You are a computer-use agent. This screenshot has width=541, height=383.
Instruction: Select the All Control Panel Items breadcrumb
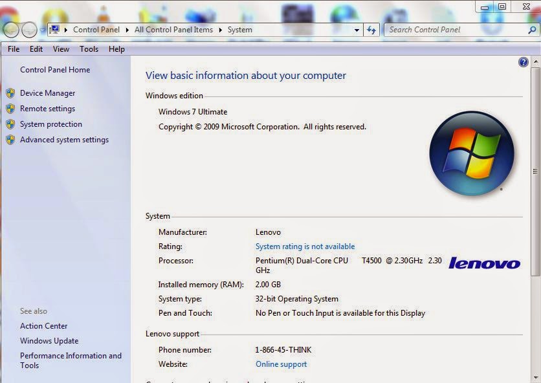coord(173,30)
